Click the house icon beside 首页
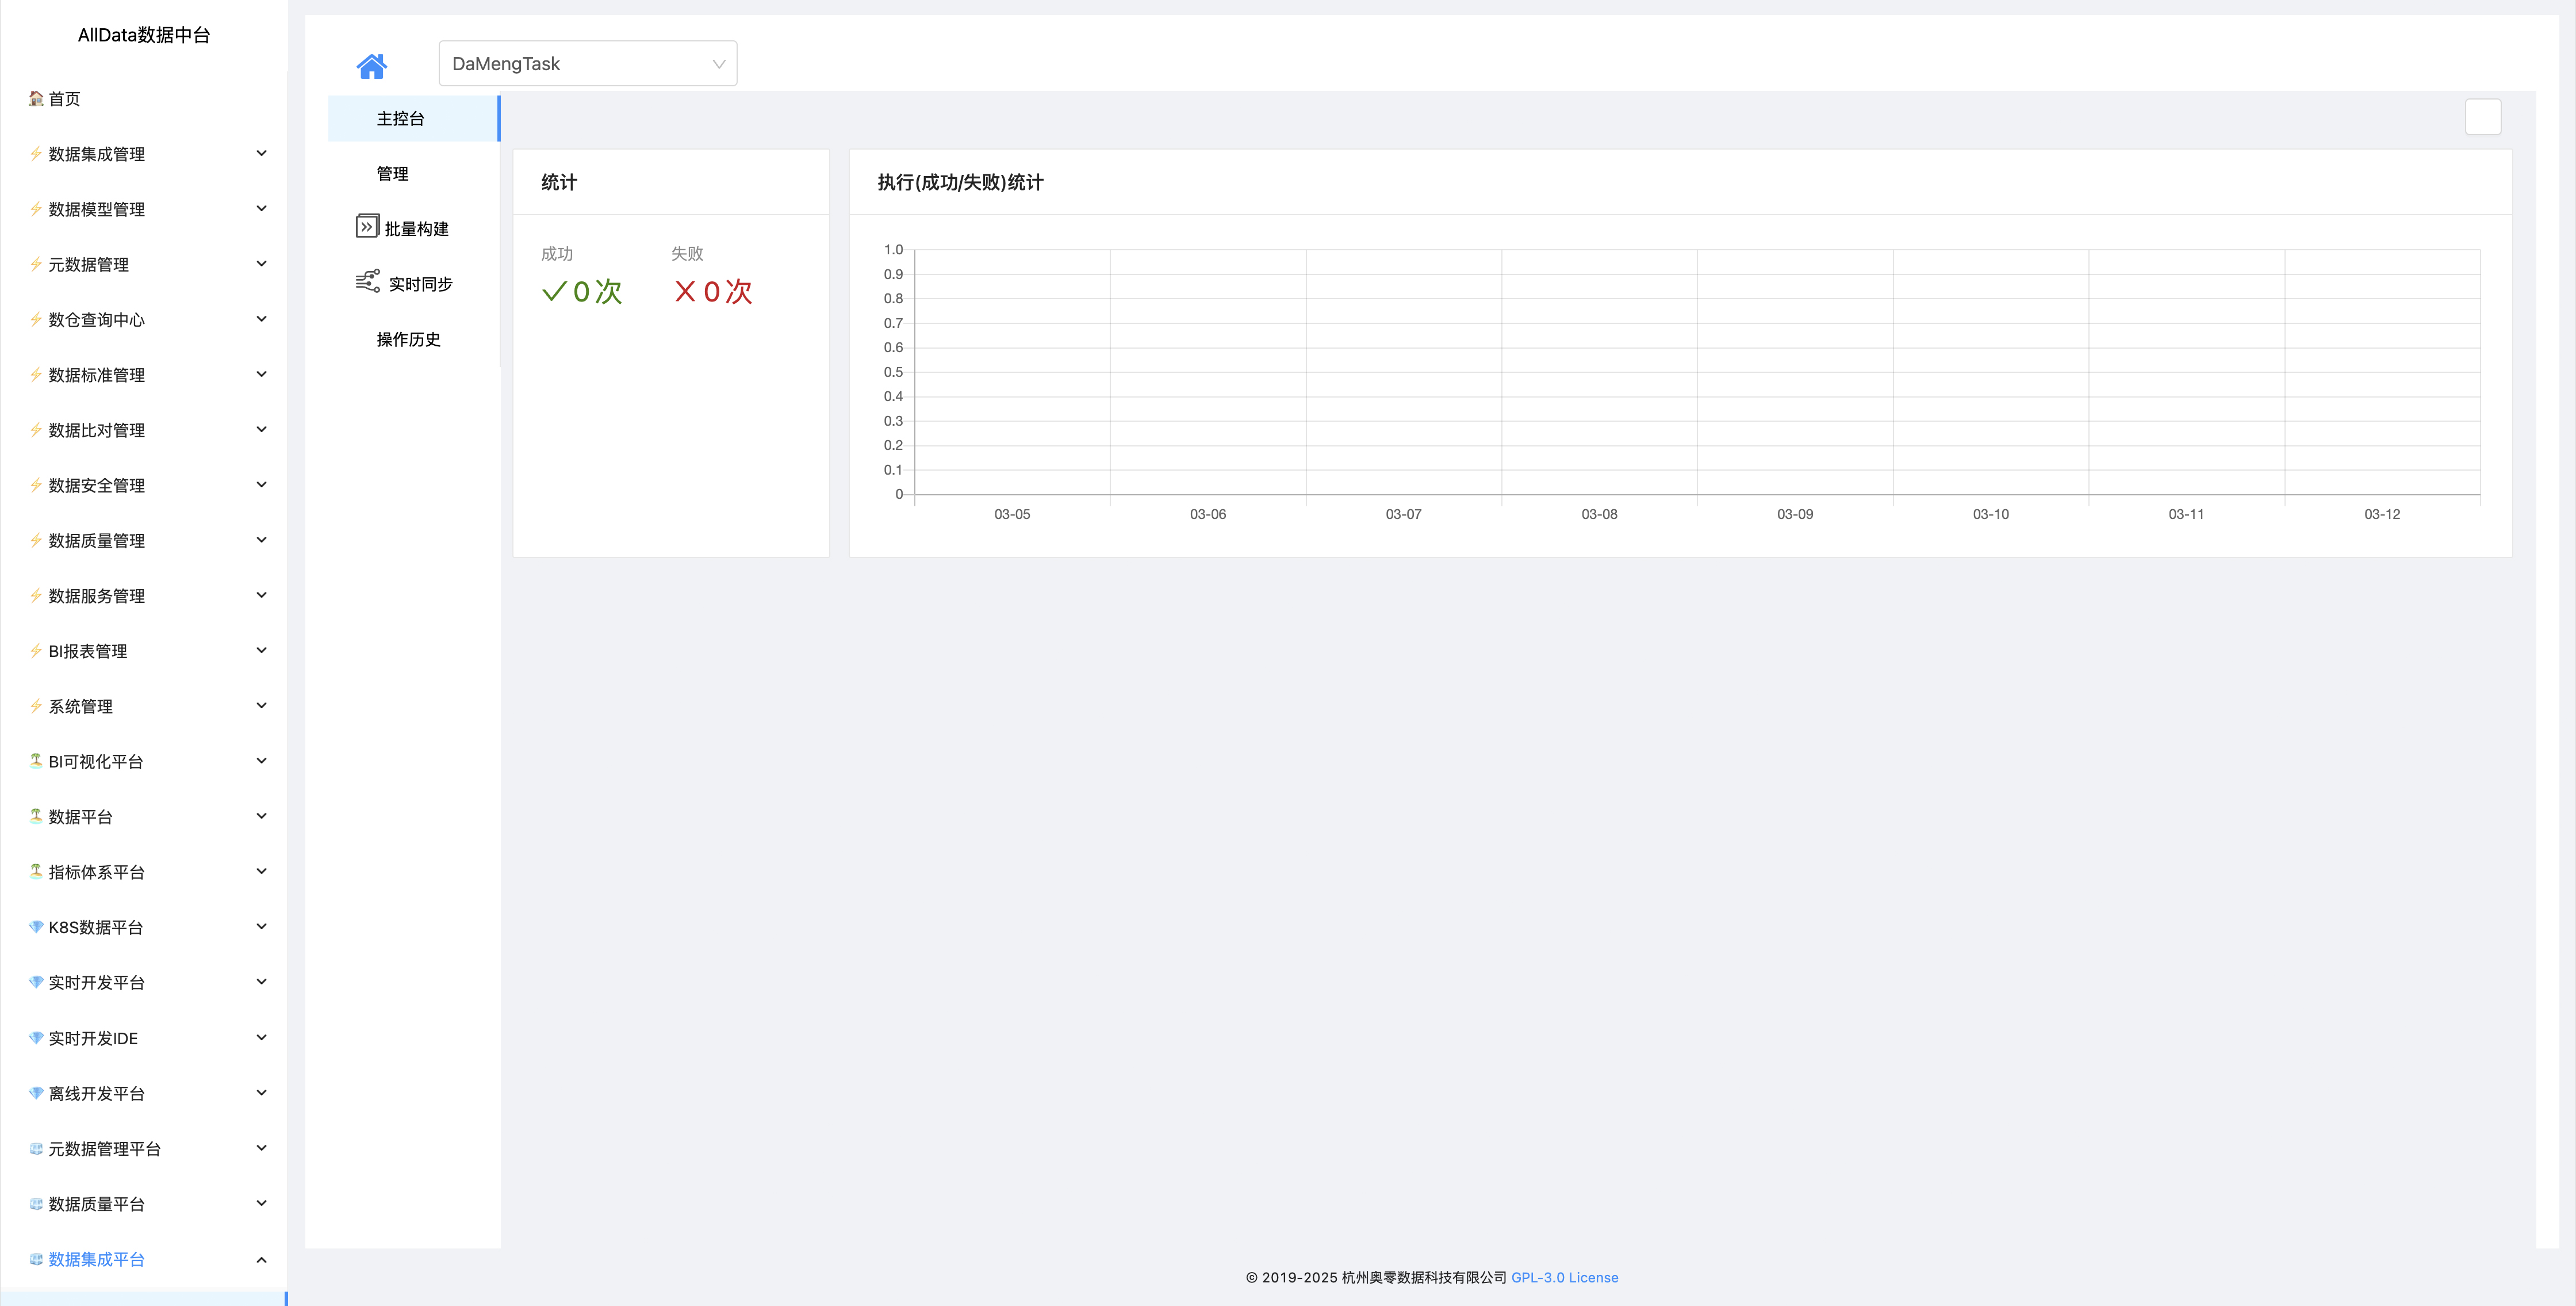The image size is (2576, 1306). tap(36, 98)
